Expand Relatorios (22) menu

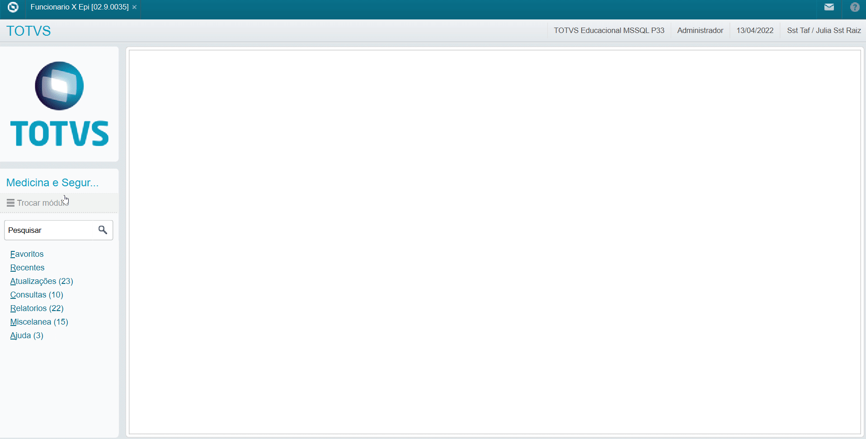pos(37,308)
